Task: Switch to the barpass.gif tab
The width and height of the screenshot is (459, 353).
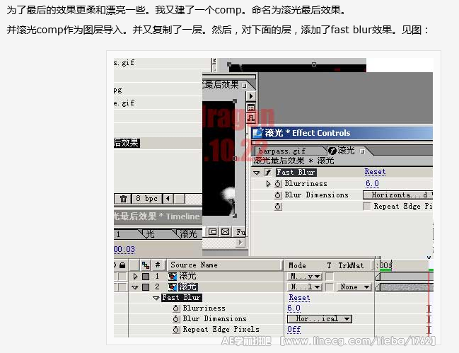Action: tap(281, 151)
